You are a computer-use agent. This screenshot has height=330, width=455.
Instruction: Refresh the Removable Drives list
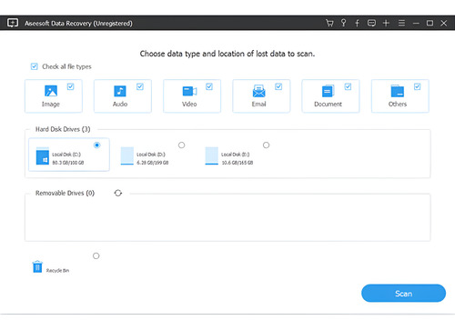click(x=118, y=193)
